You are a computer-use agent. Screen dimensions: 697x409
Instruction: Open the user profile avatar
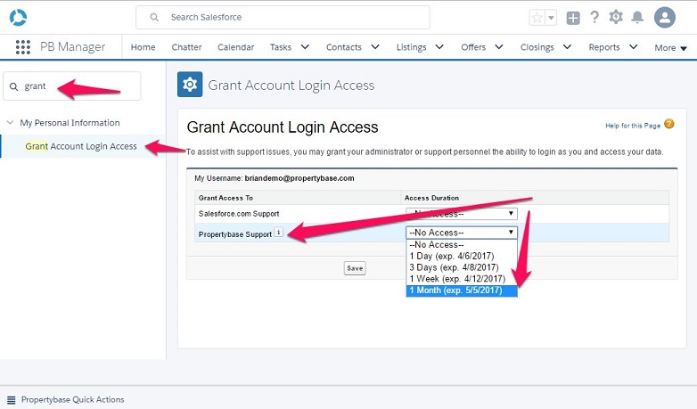tap(665, 17)
